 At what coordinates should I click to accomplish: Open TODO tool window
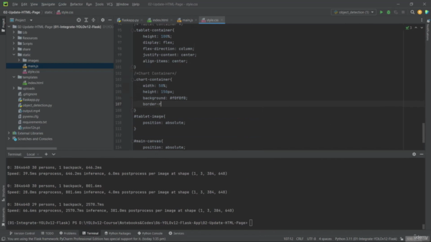click(x=47, y=233)
